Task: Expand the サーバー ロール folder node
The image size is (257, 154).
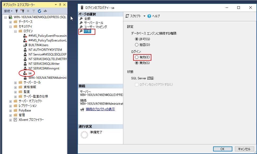Action: (15, 82)
